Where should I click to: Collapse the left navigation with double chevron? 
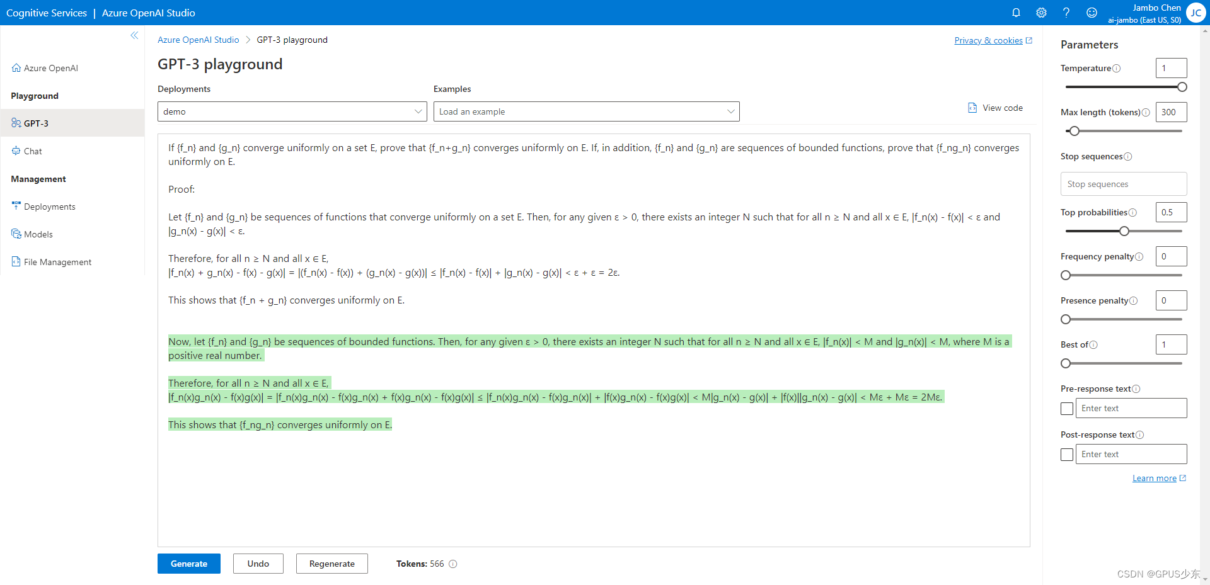point(134,35)
